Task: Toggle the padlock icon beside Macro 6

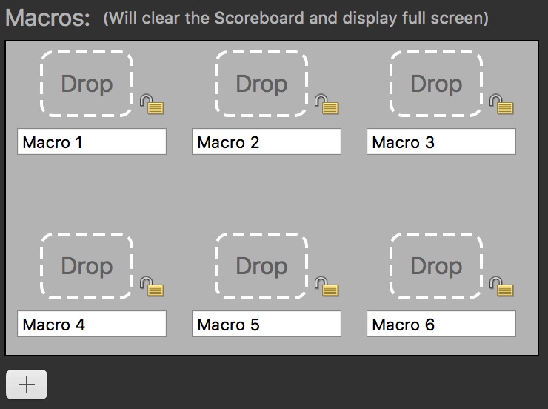Action: (x=501, y=287)
